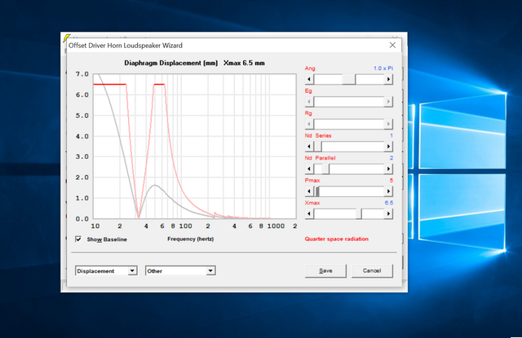Screen dimensions: 522x338
Task: Click the Xmax slider thumb
Action: [x=359, y=213]
